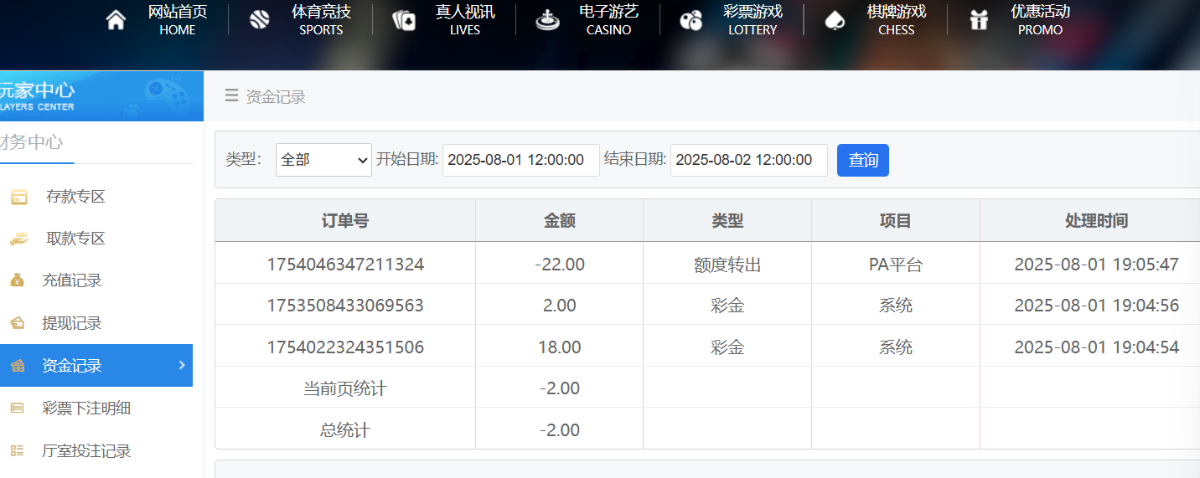Viewport: 1200px width, 478px height.
Task: Click order number 1754046347211324
Action: (x=345, y=265)
